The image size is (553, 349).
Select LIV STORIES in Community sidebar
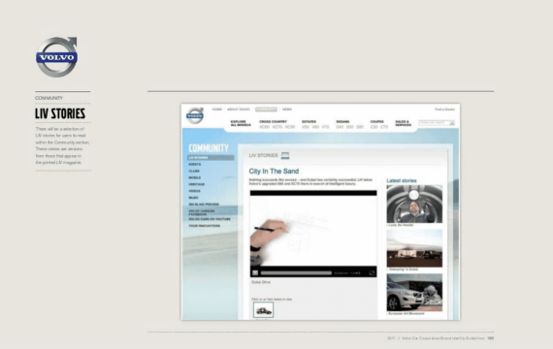click(211, 158)
